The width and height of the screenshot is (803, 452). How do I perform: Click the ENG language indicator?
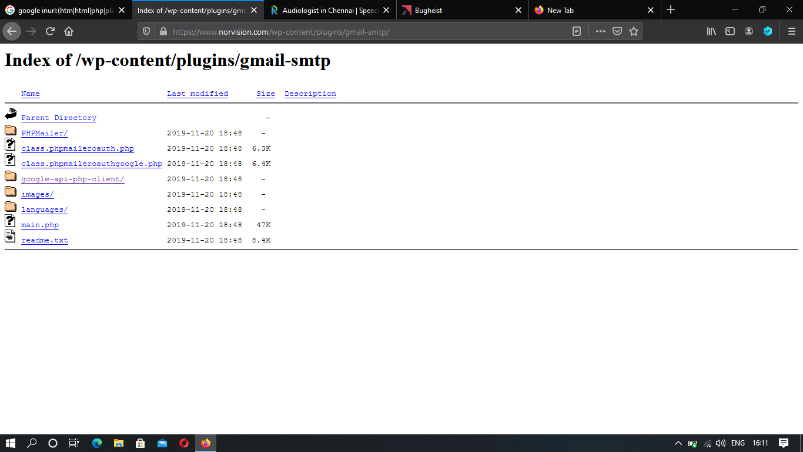pos(738,443)
